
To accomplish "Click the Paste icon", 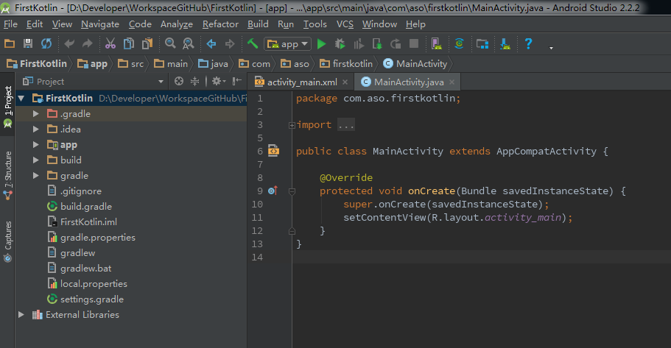I will pyautogui.click(x=147, y=43).
